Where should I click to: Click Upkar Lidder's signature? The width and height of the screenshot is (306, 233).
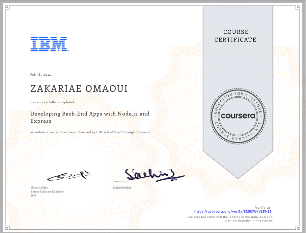pos(69,176)
